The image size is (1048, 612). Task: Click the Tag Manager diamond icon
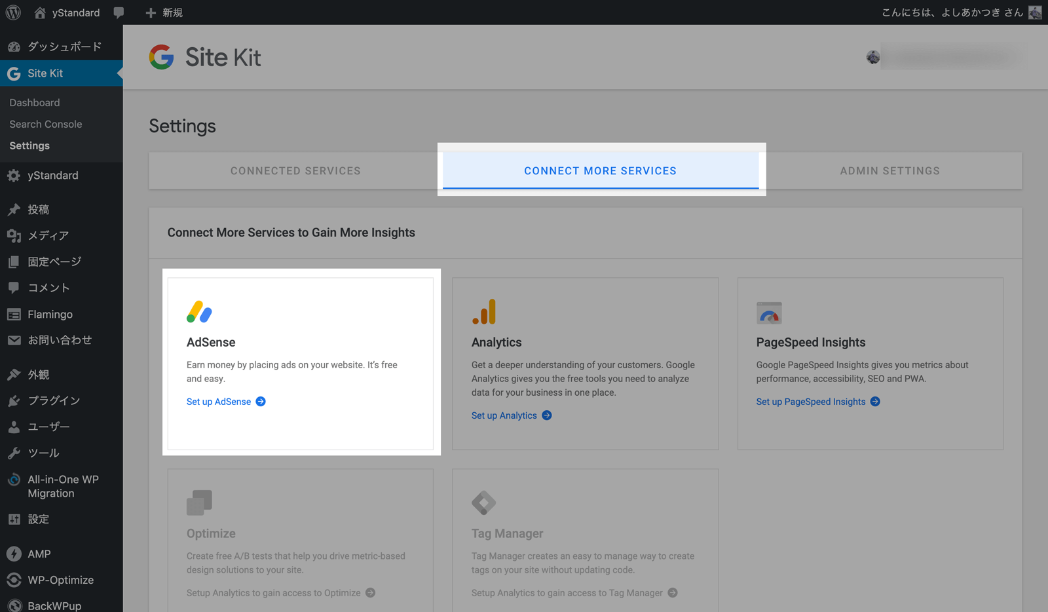pos(484,503)
